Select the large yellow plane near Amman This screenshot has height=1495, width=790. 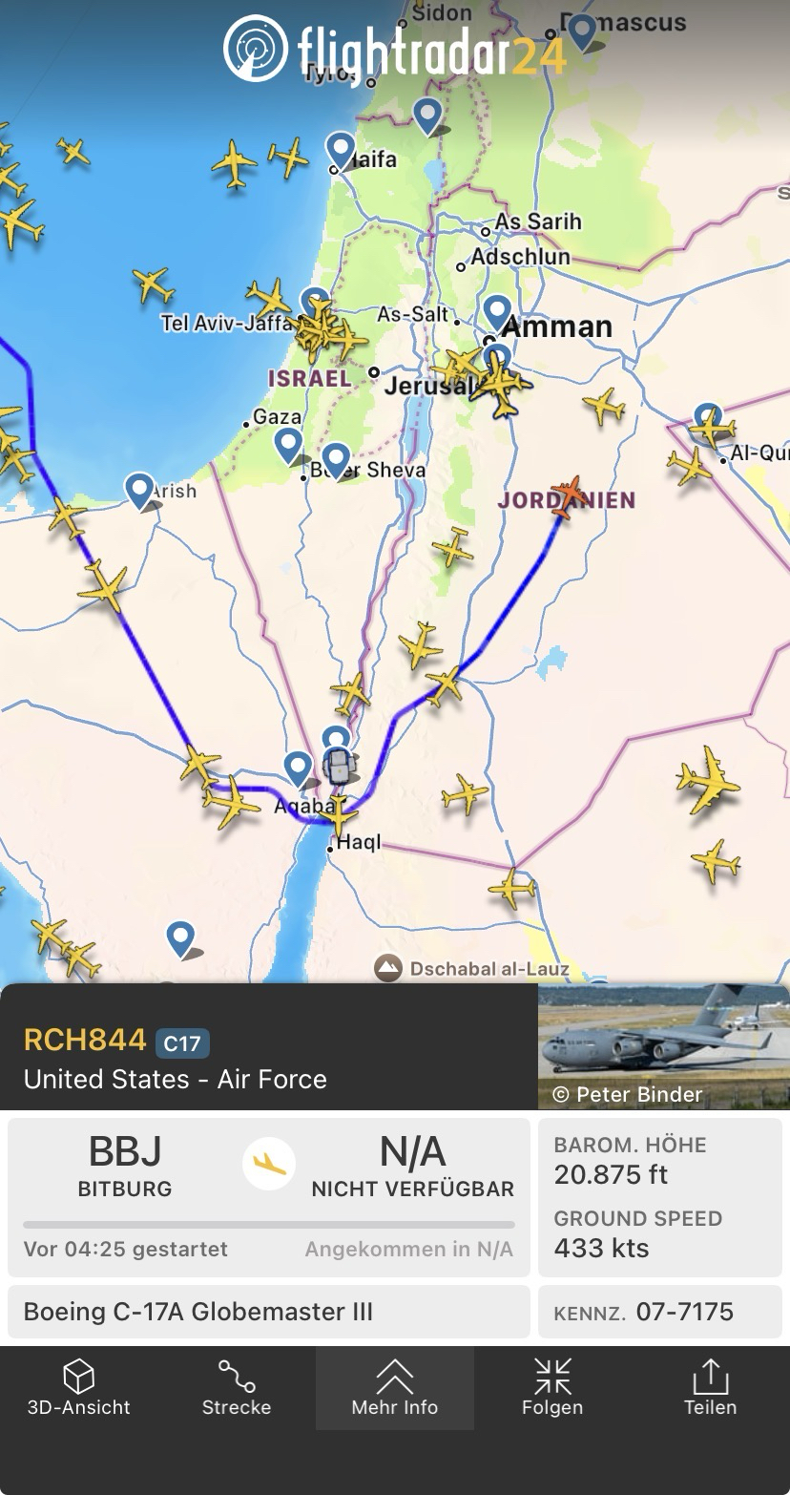pyautogui.click(x=502, y=383)
